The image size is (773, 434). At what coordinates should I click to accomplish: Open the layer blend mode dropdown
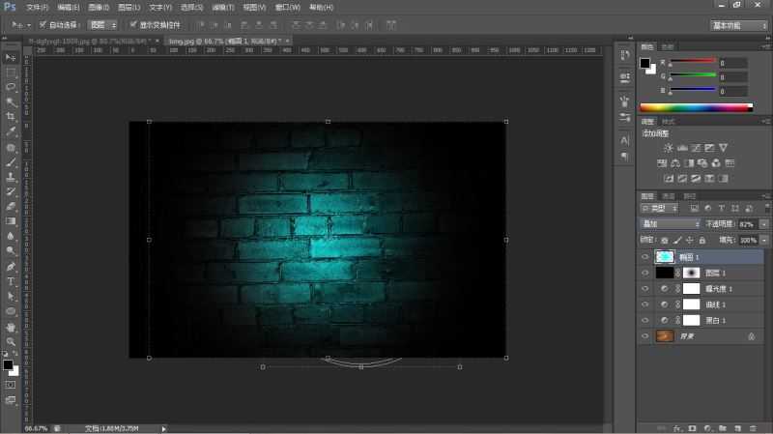click(x=671, y=223)
